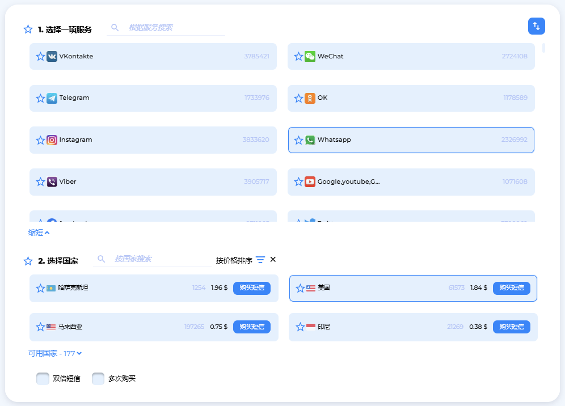The width and height of the screenshot is (565, 406).
Task: Click the price 0.75 $
Action: 219,327
